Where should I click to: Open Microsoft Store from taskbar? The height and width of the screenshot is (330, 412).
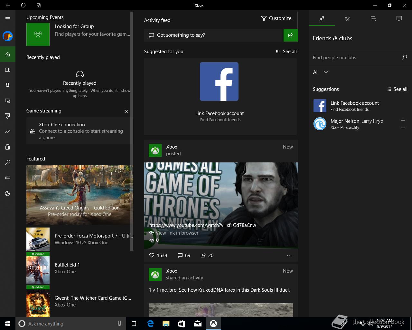[182, 324]
